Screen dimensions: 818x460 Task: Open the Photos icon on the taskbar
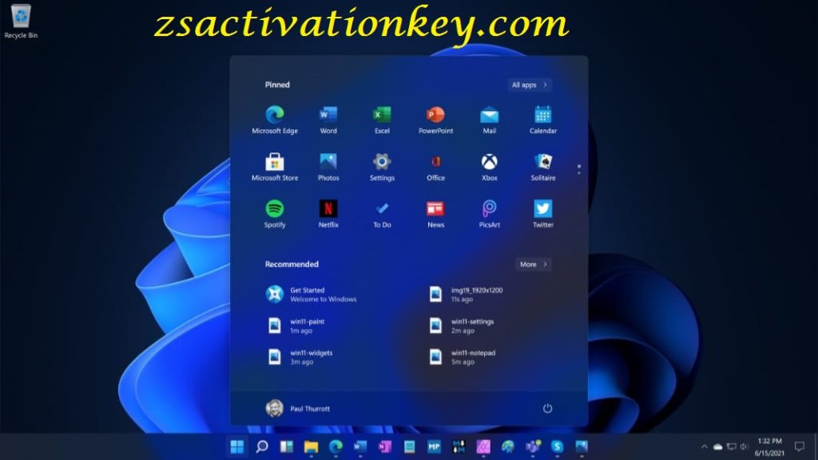[582, 446]
